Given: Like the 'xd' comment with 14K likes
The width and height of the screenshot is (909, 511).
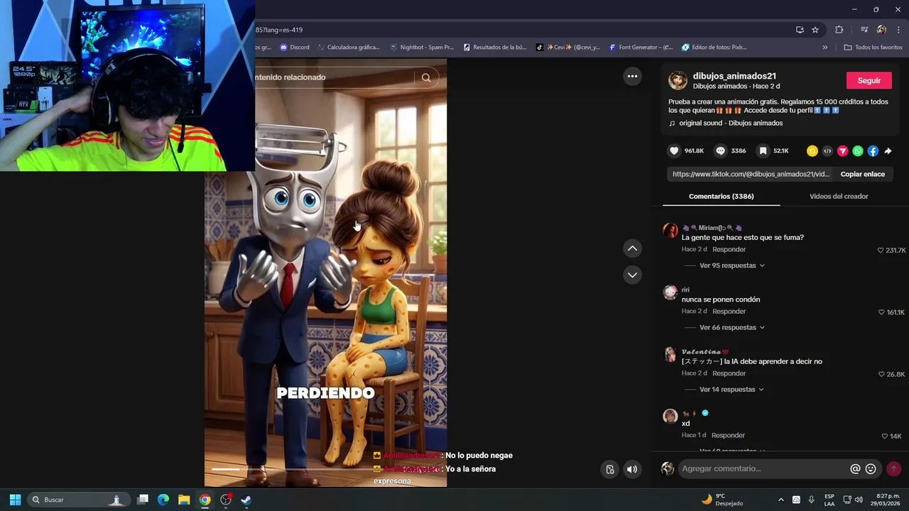Looking at the screenshot, I should point(885,436).
